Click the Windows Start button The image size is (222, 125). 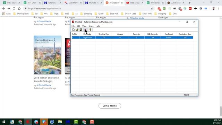(x=4, y=122)
